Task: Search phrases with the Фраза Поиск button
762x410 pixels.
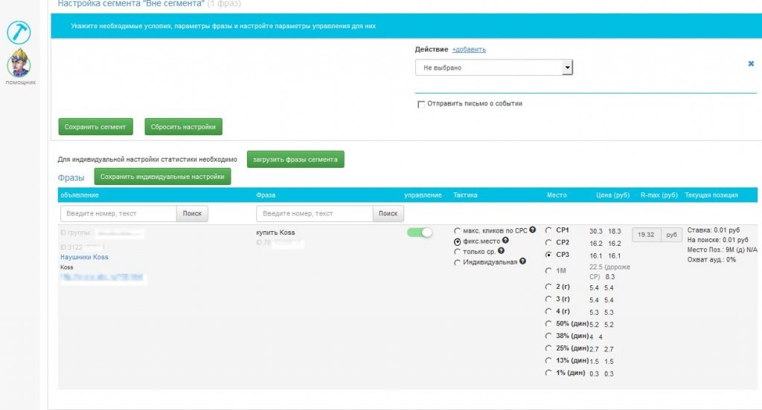Action: (388, 213)
